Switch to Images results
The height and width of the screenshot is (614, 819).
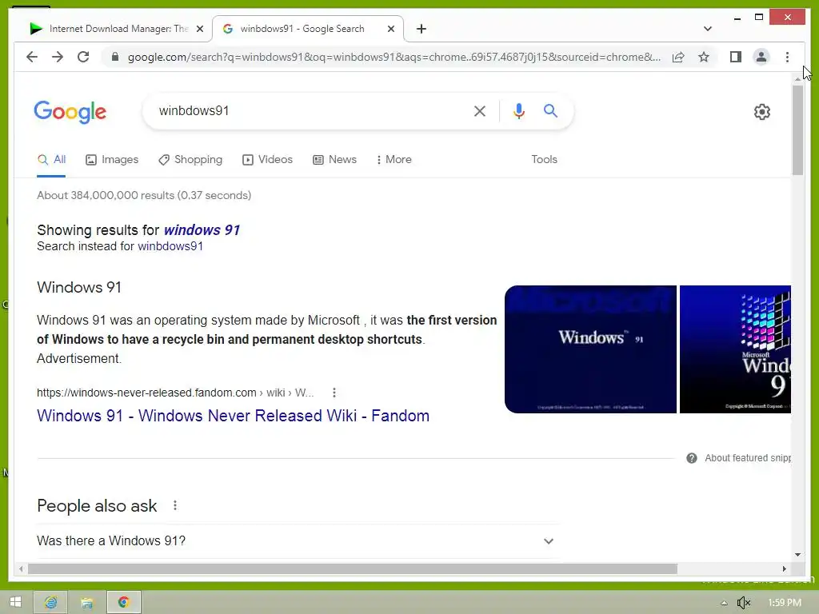point(112,160)
